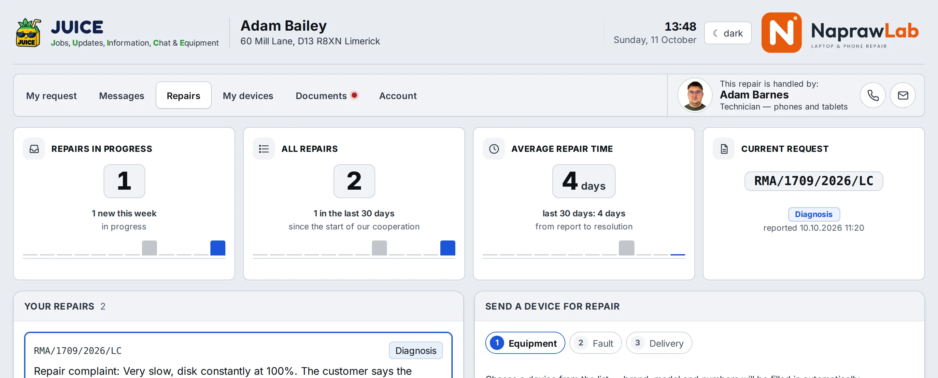Click the document icon by Current Request

pos(724,149)
